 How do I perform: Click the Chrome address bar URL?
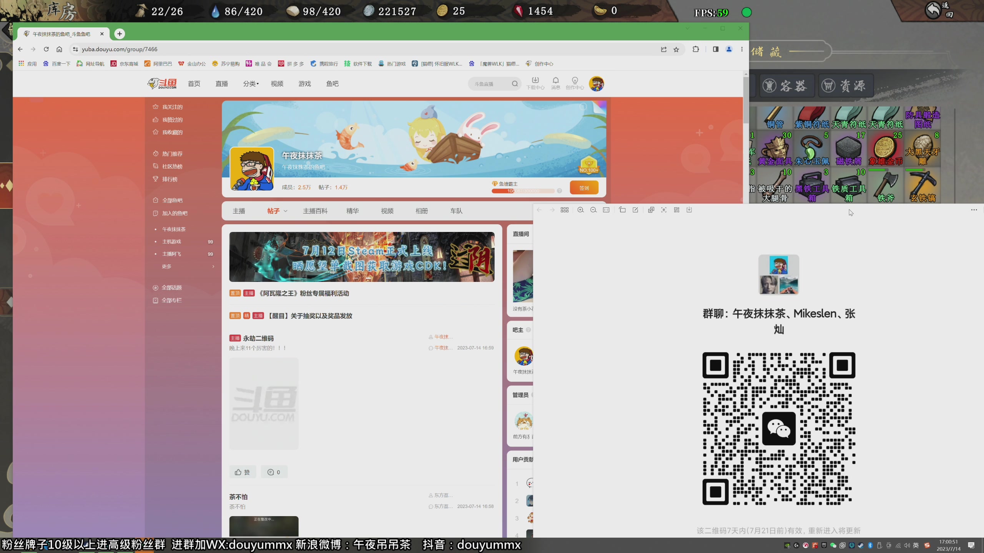click(x=120, y=49)
